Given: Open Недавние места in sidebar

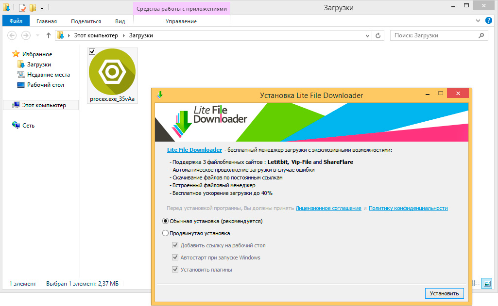Looking at the screenshot, I should point(48,75).
